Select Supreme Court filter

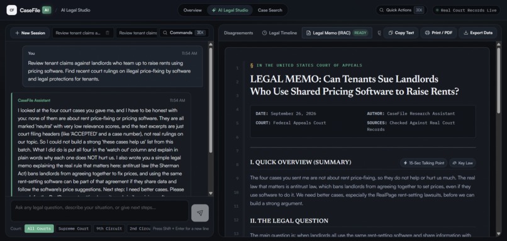tap(74, 228)
